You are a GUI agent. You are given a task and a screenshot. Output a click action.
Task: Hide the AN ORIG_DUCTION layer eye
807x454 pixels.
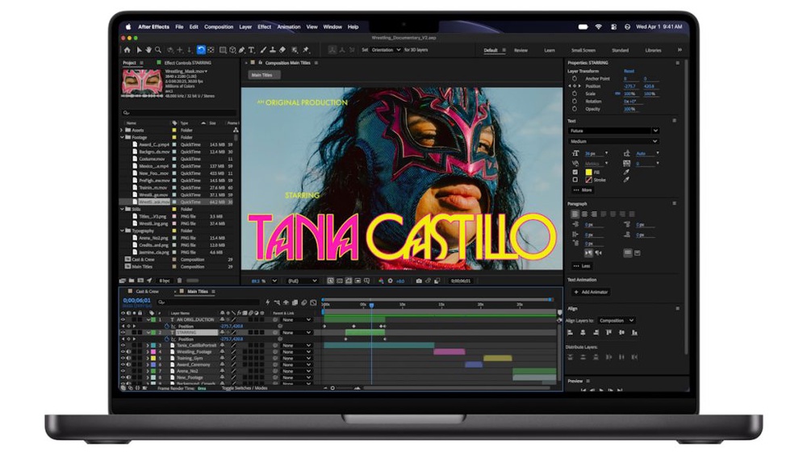(123, 320)
